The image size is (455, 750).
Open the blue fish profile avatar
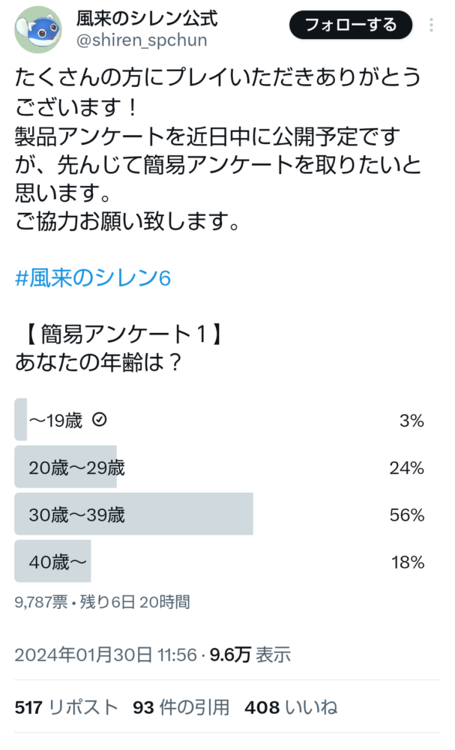point(39,30)
